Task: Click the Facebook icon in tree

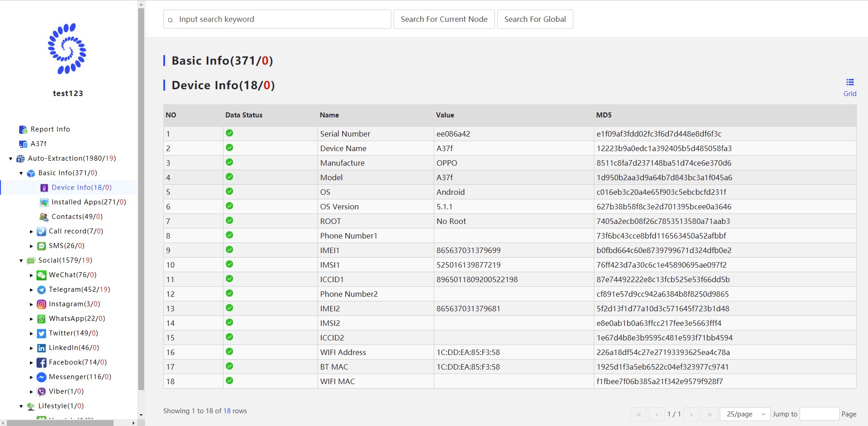Action: coord(42,362)
